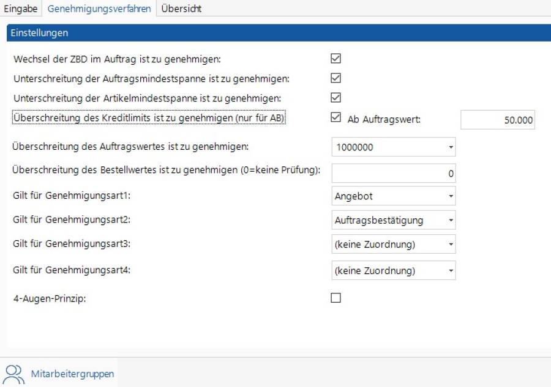Image resolution: width=551 pixels, height=387 pixels.
Task: Enable the 4-Augen-Prinzip checkbox
Action: coord(335,298)
